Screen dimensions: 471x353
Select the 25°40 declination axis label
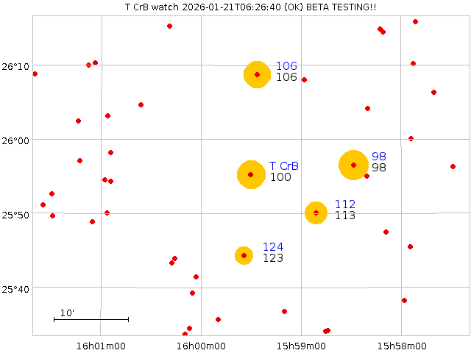[x=15, y=288]
